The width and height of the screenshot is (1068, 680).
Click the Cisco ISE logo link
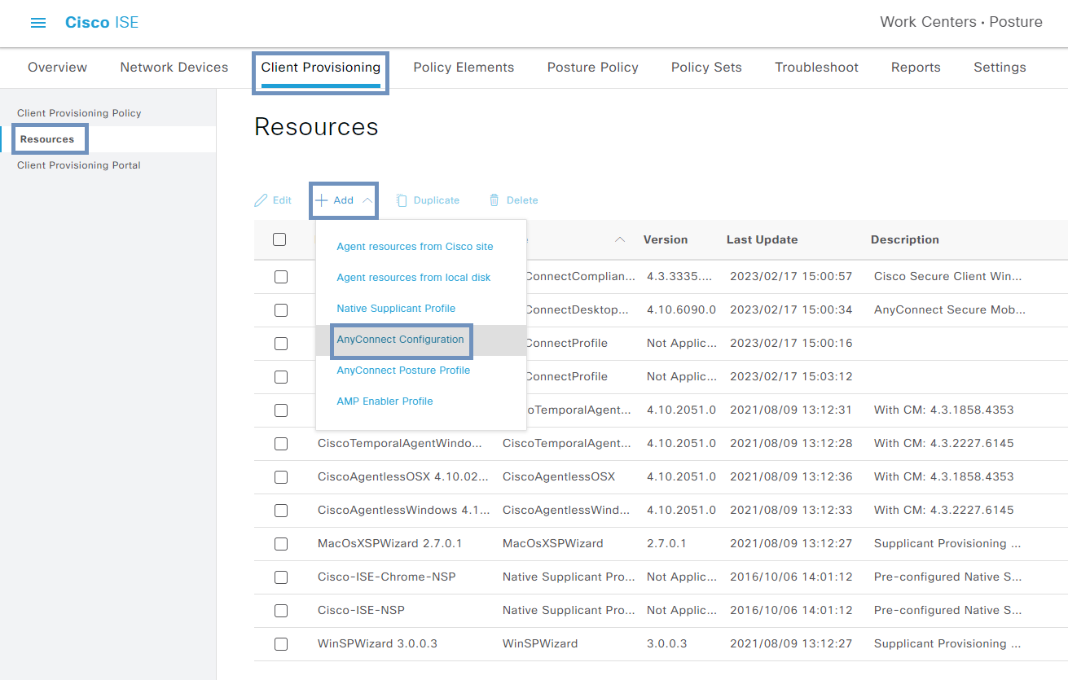click(x=102, y=23)
